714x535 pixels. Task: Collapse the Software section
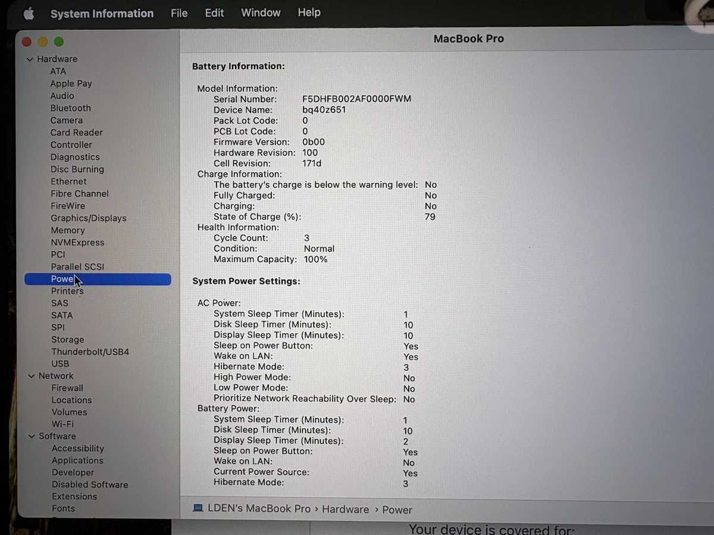(x=32, y=436)
